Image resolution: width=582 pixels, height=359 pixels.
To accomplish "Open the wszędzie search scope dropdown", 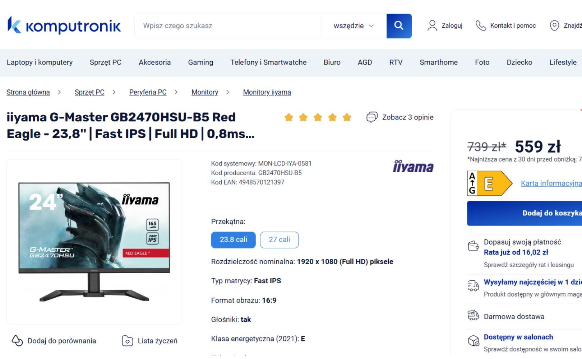I will pos(354,26).
